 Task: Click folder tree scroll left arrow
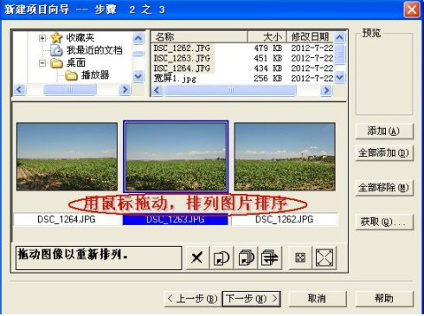(x=20, y=90)
